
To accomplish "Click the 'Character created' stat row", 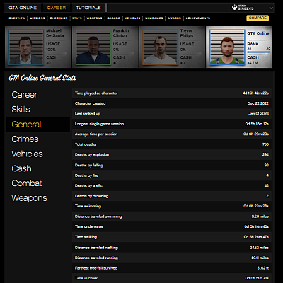I will coord(172,103).
